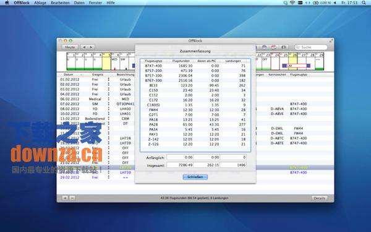Viewport: 371px width, 232px height.
Task: Select the PA28 summary row
Action: pos(195,124)
